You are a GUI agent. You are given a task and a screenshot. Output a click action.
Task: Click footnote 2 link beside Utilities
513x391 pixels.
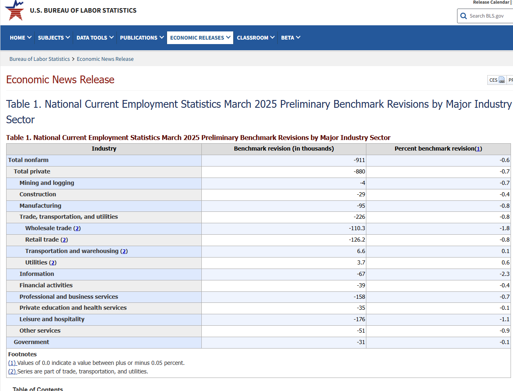[x=53, y=263]
